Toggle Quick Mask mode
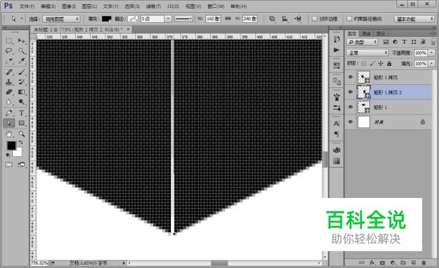 [x=9, y=165]
